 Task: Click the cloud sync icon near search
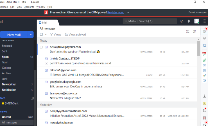(182, 21)
